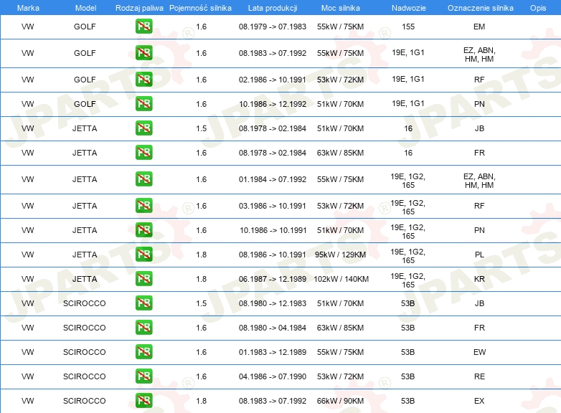Viewport: 561px width, 413px height.
Task: Click GOLF model in PN row
Action: tap(85, 104)
